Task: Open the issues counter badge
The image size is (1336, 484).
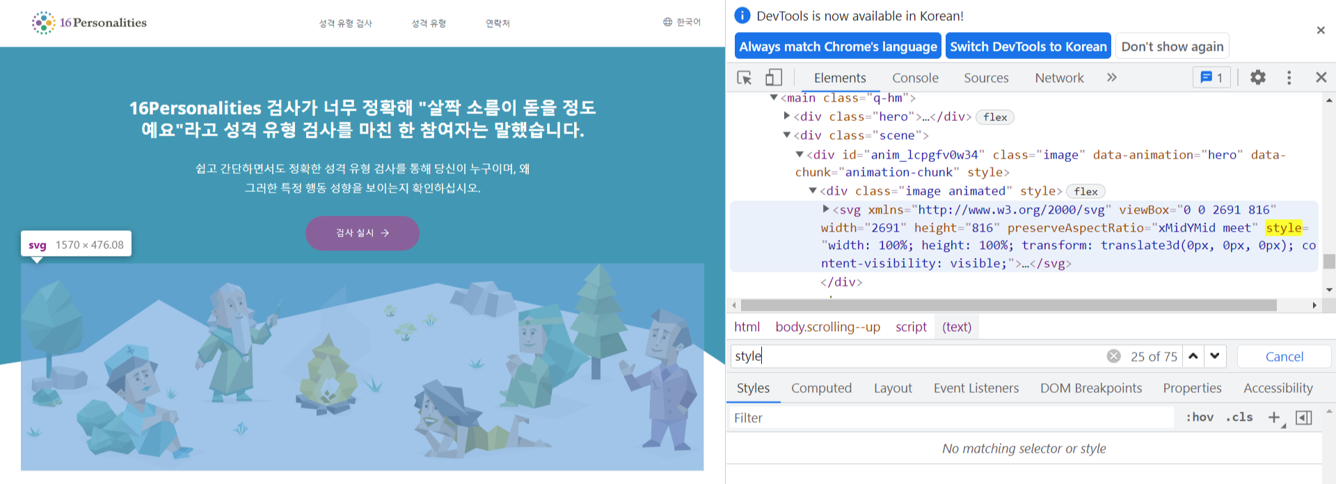Action: tap(1211, 77)
